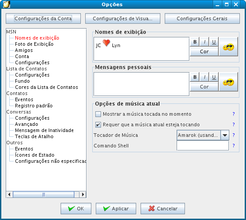
Task: Select Foto de Exibição in tree
Action: pos(34,44)
